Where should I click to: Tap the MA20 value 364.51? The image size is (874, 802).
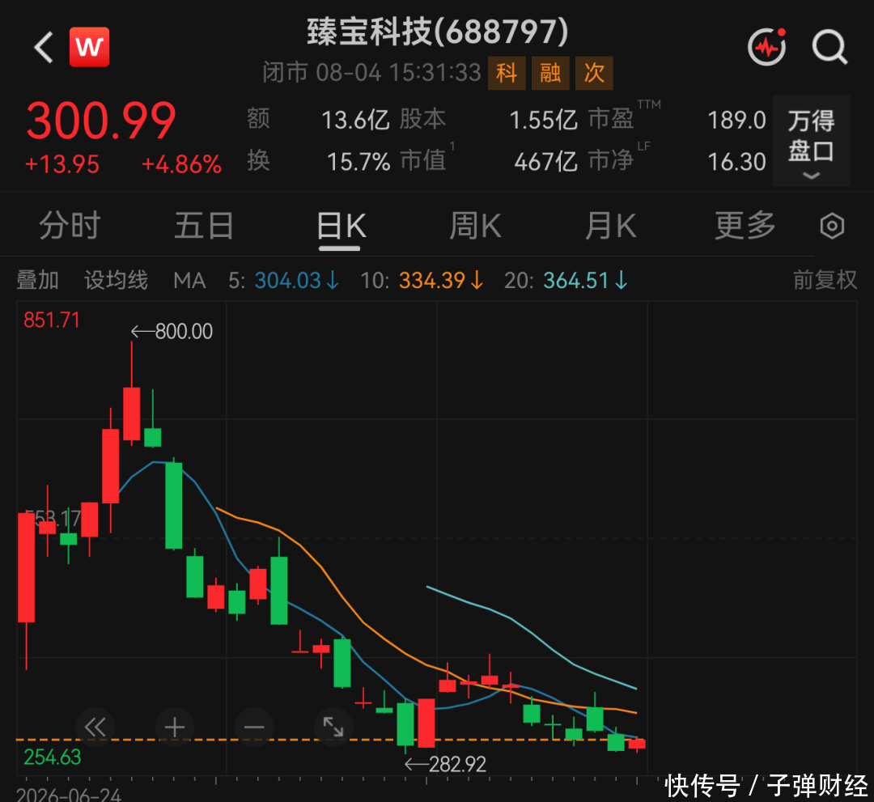[x=576, y=280]
